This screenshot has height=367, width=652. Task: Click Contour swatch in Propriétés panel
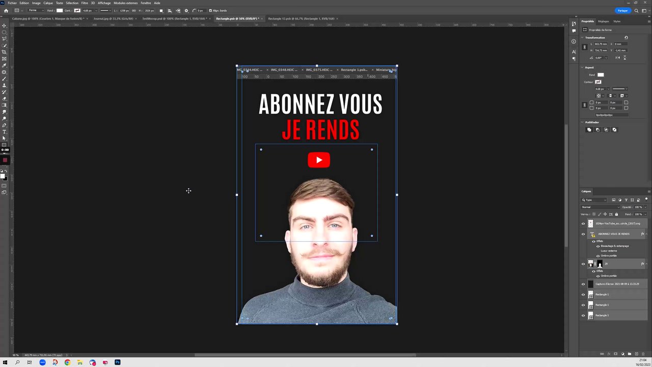point(598,82)
